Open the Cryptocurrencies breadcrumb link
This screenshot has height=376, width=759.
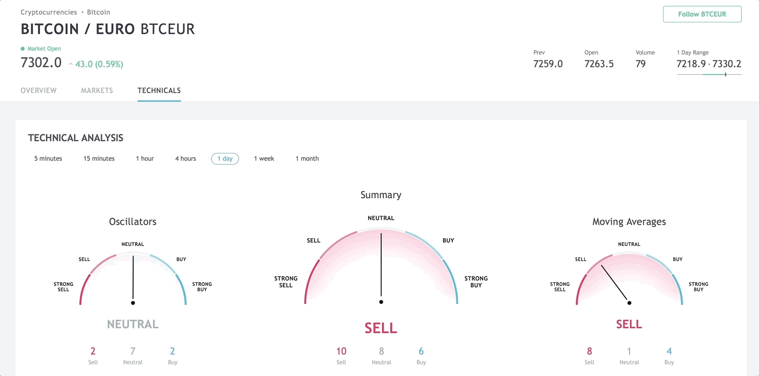pos(49,12)
